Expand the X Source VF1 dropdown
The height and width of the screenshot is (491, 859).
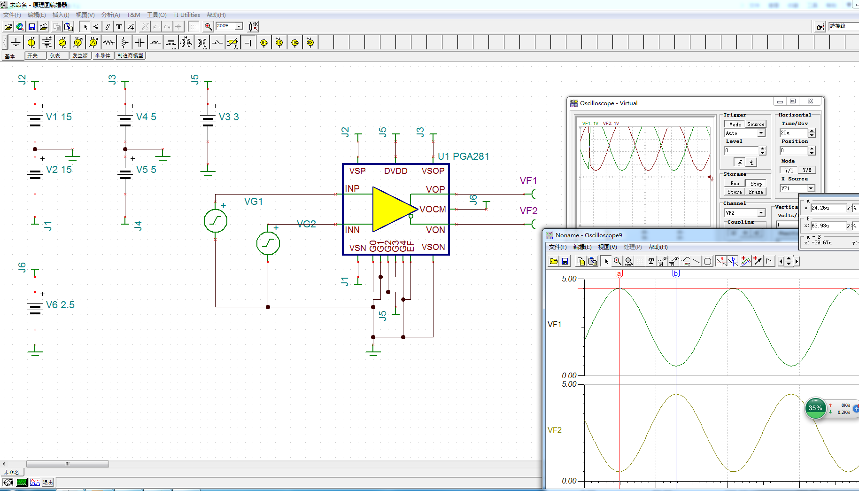point(811,188)
